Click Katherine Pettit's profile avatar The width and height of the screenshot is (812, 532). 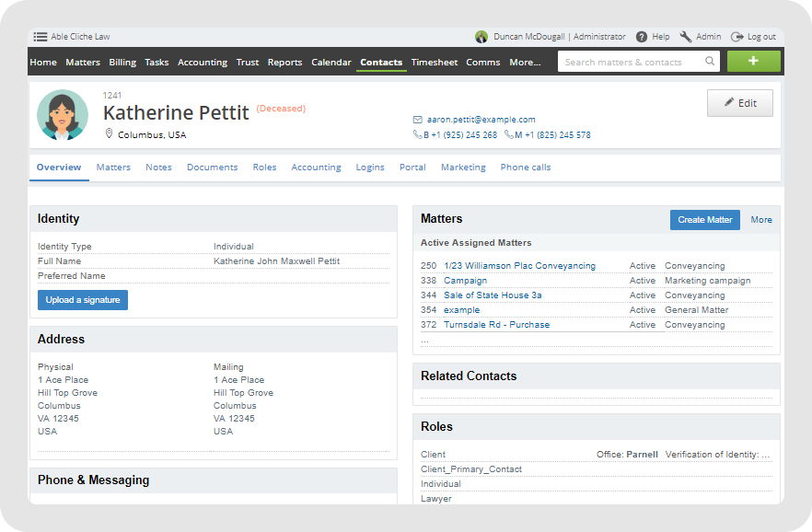pyautogui.click(x=62, y=115)
